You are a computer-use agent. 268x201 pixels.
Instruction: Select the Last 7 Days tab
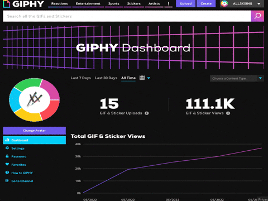point(81,78)
